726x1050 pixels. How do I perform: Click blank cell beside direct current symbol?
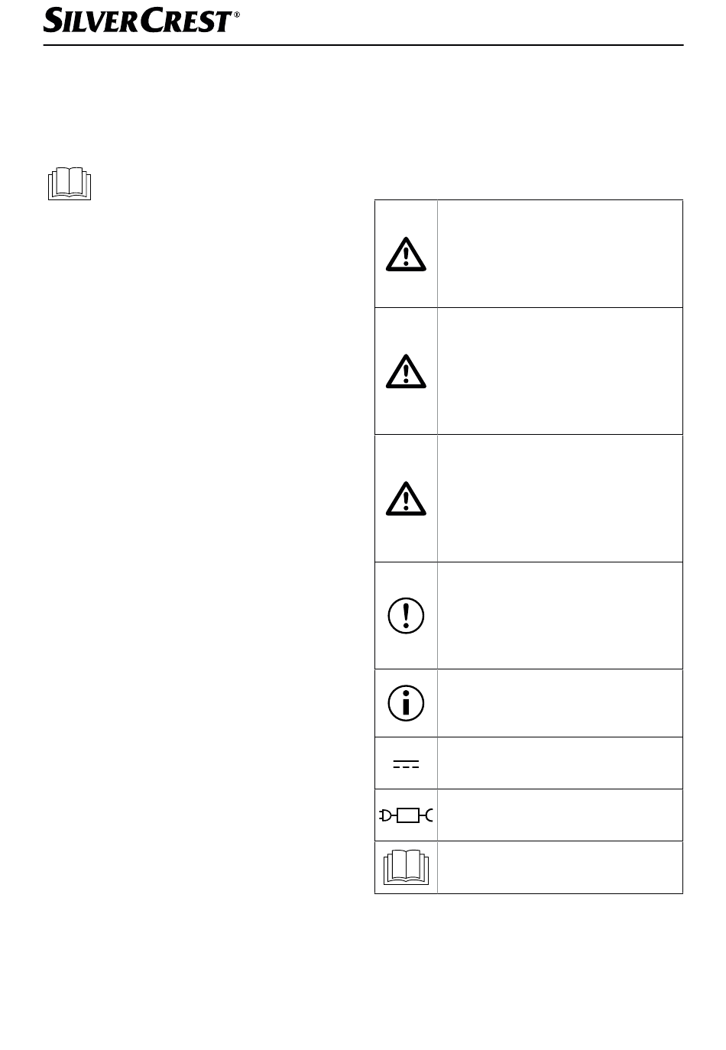pos(559,763)
